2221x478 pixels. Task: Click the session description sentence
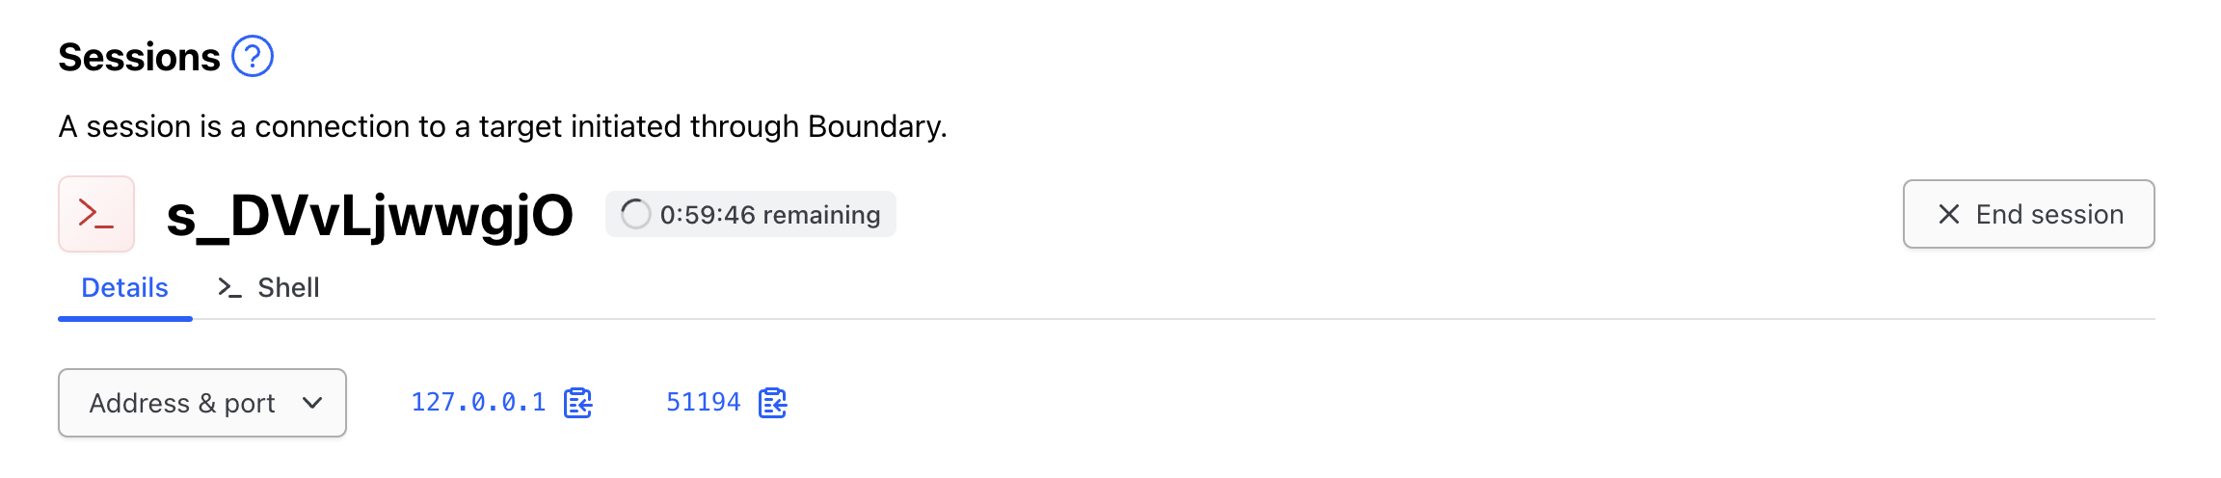coord(502,126)
